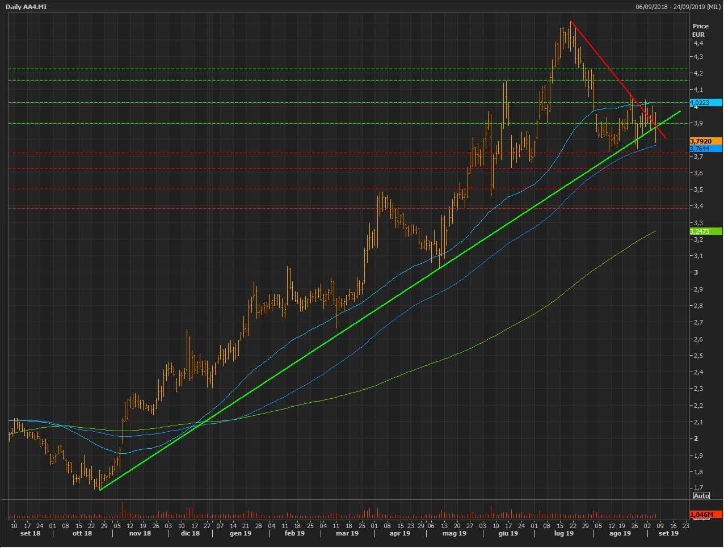This screenshot has height=548, width=724.
Task: Click the 1,7 price axis label
Action: coord(698,488)
